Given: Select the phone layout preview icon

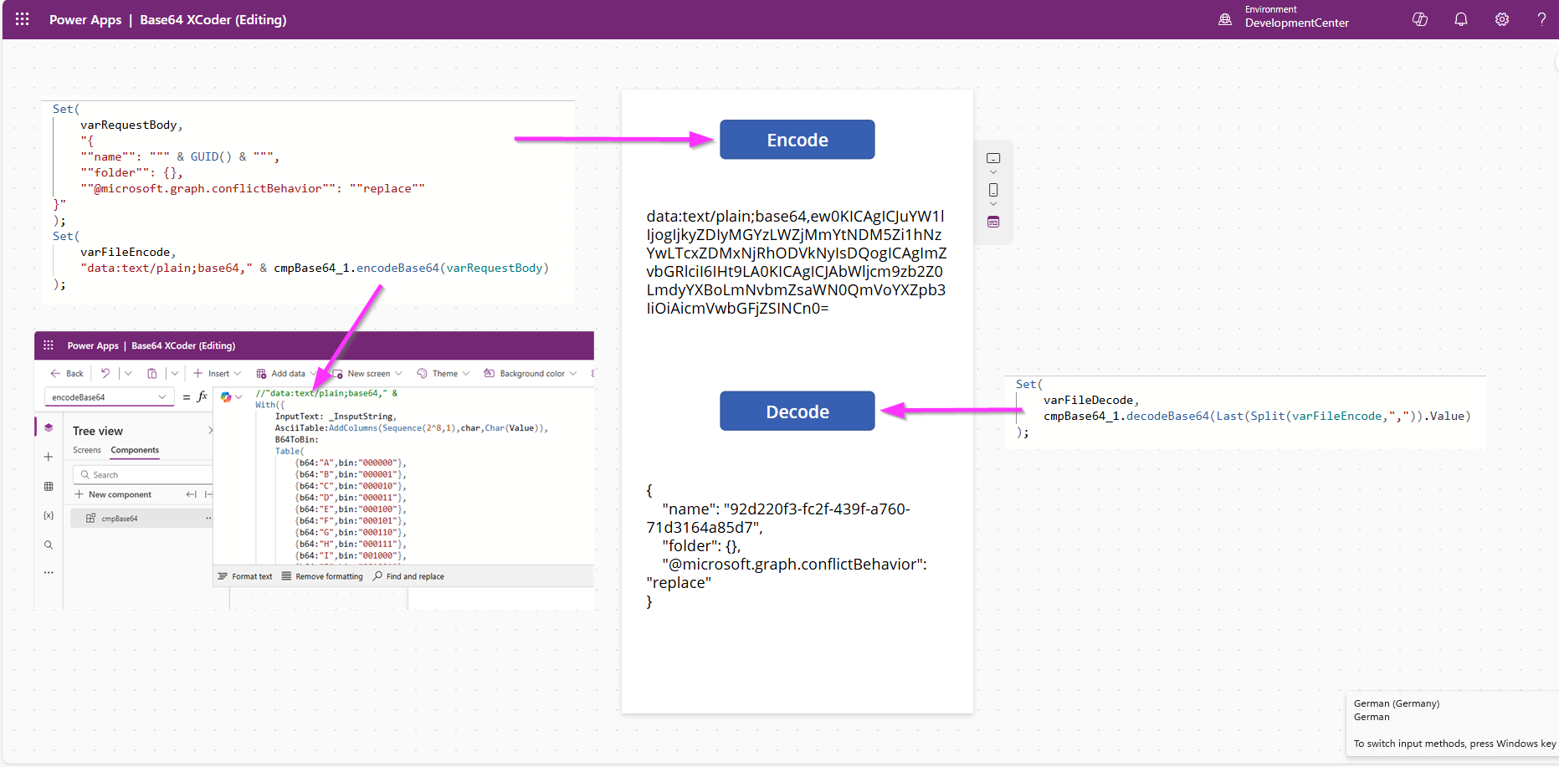Looking at the screenshot, I should [x=993, y=190].
